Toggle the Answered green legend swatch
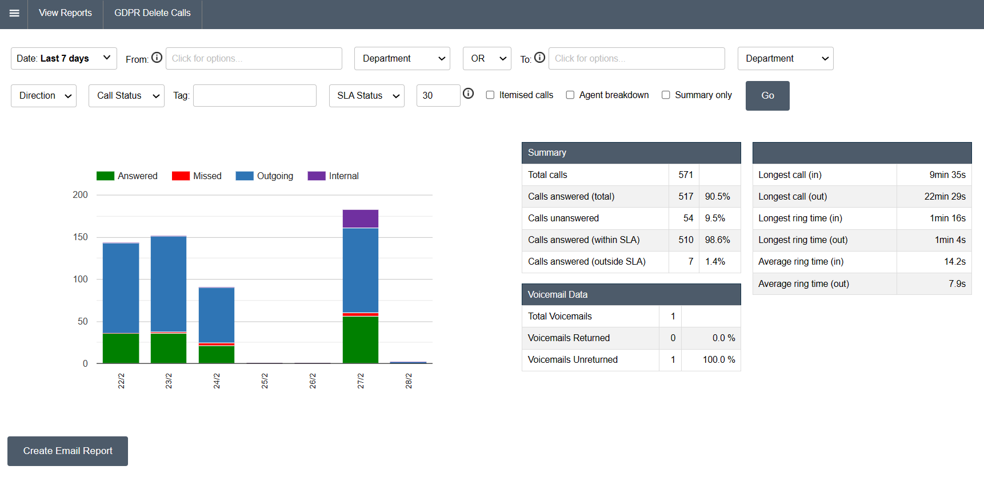984x486 pixels. (x=105, y=176)
